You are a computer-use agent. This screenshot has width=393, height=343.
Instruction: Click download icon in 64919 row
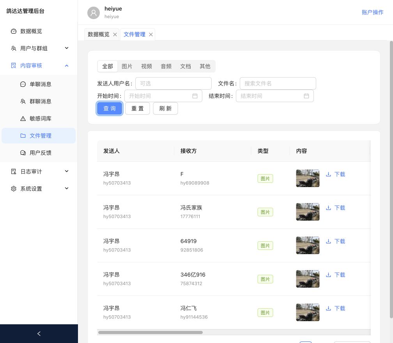pos(328,242)
